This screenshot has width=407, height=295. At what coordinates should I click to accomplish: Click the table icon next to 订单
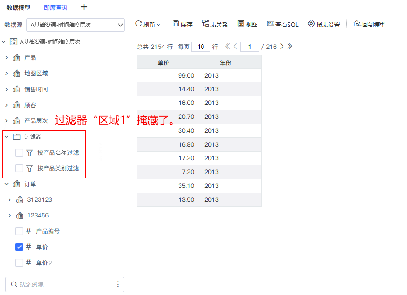(x=16, y=184)
